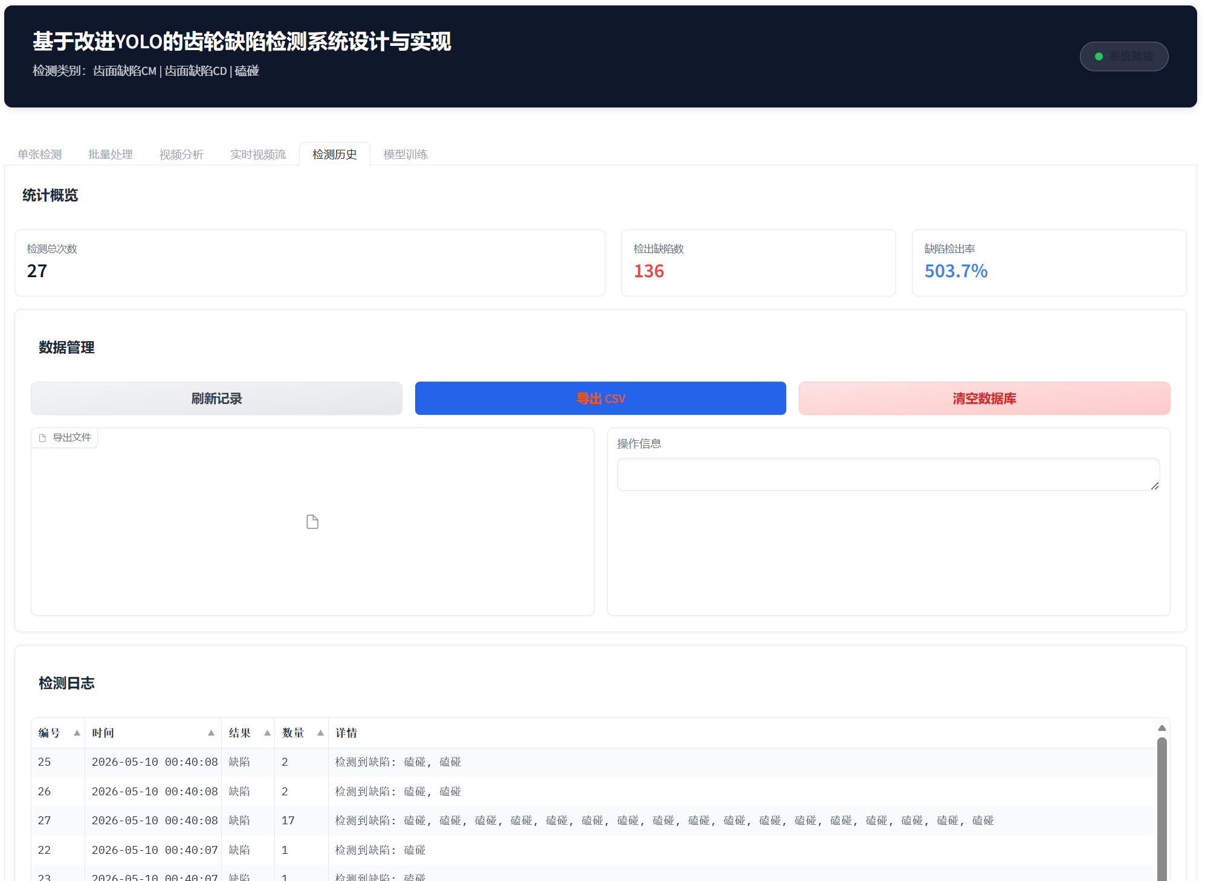
Task: Sort table by 数量 column arrow
Action: pos(320,733)
